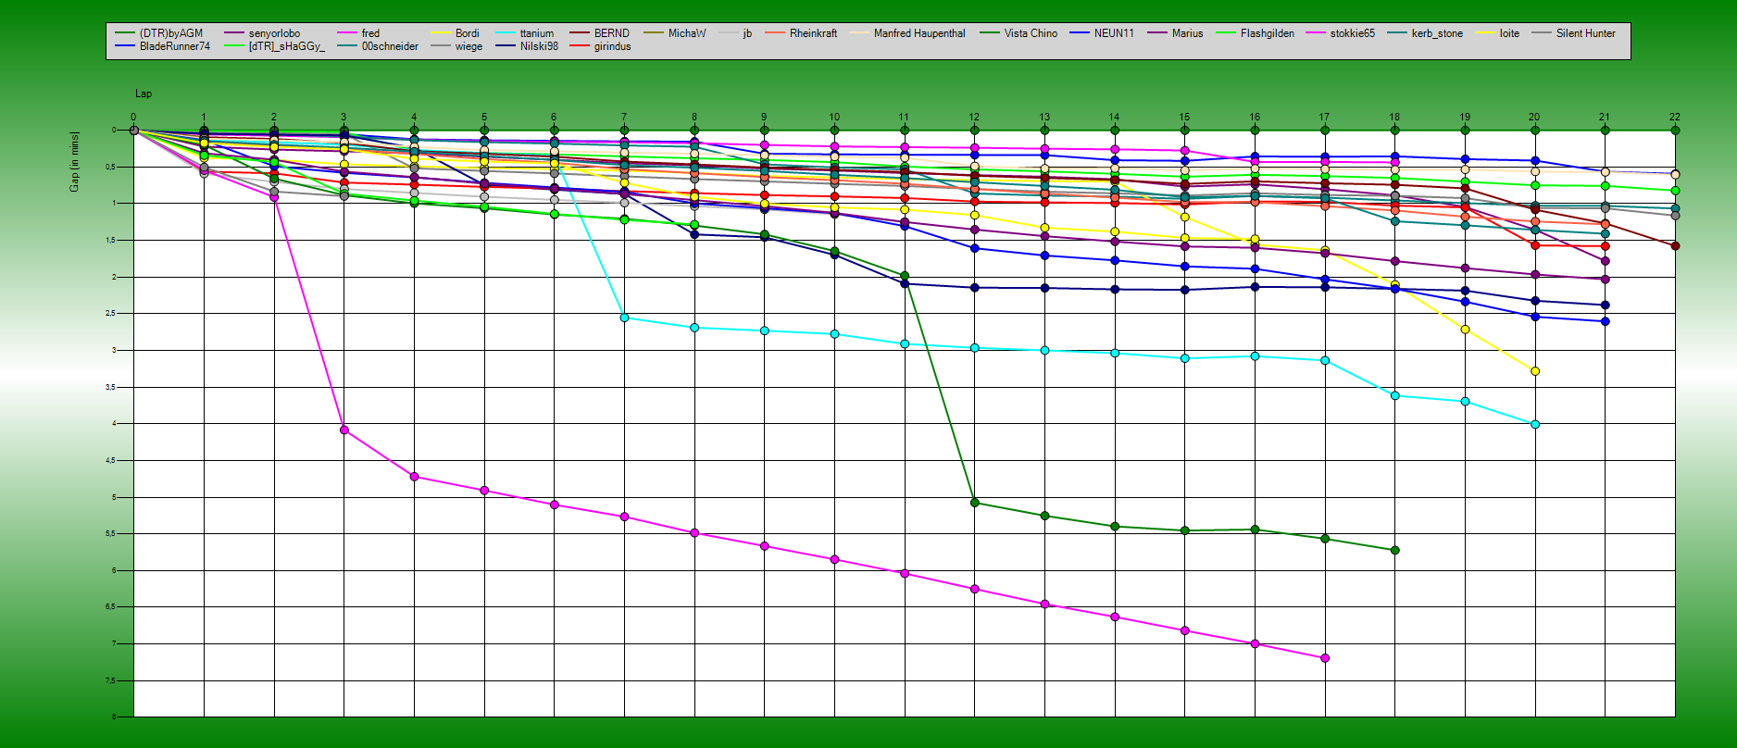
Task: Click Manfred Haupenthal legend entry
Action: (907, 33)
